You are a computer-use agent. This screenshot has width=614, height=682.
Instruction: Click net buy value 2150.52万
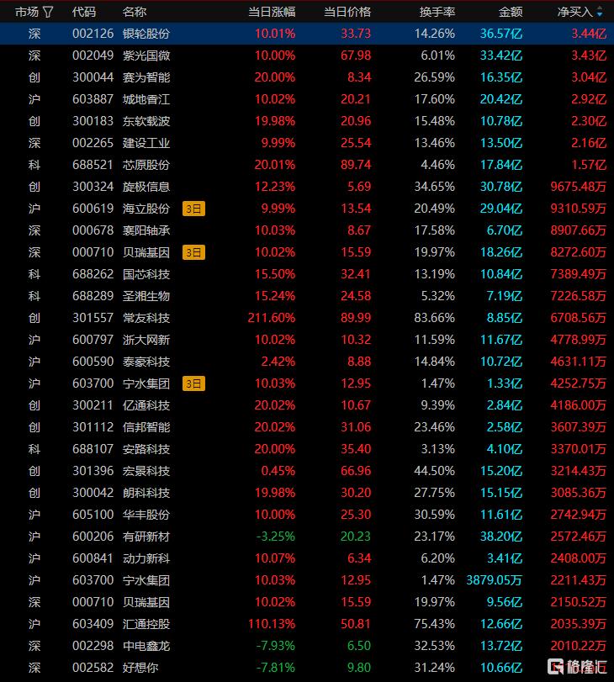pos(579,602)
